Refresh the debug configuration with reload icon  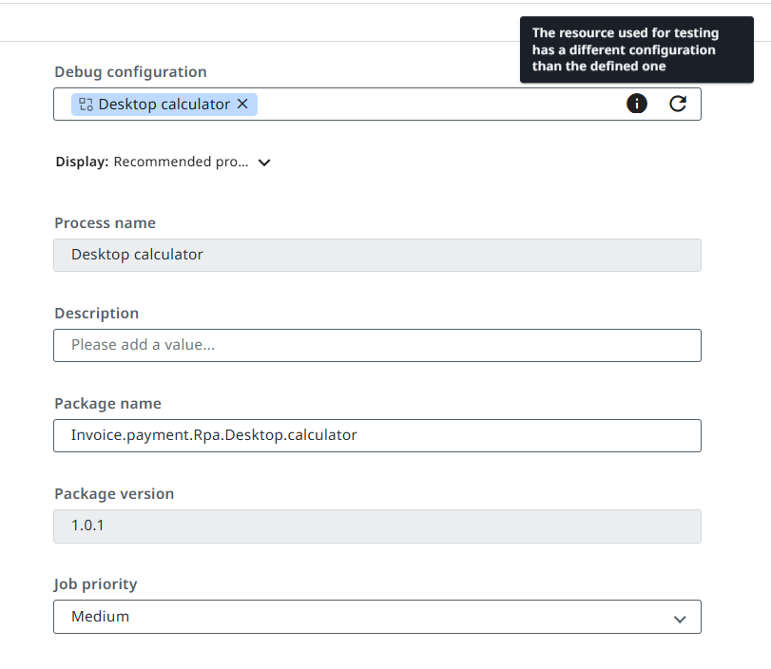tap(678, 105)
